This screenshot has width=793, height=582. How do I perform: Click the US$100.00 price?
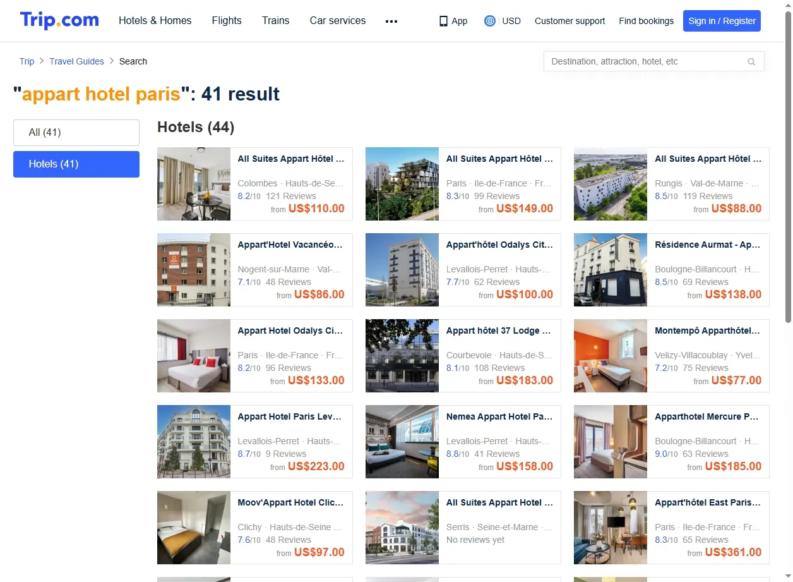coord(525,294)
